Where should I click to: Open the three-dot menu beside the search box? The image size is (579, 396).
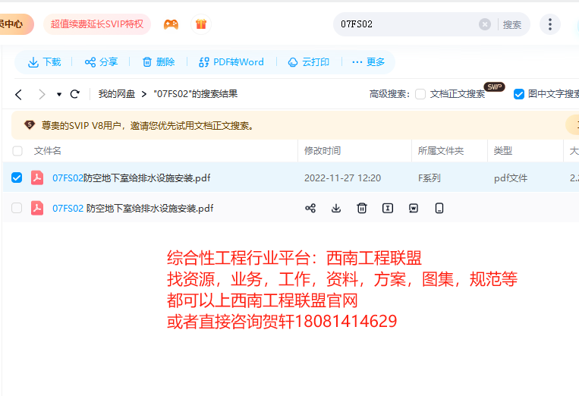pyautogui.click(x=549, y=24)
